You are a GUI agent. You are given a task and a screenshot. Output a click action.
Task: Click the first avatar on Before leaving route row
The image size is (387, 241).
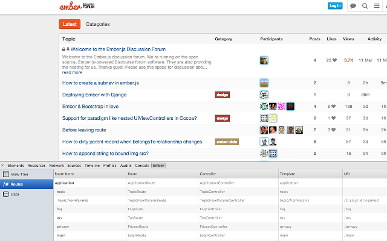pos(264,130)
